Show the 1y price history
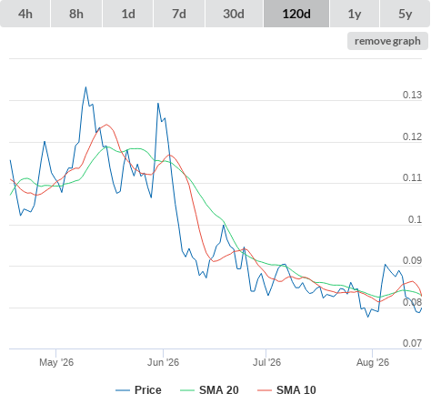The image size is (431, 414). [355, 14]
